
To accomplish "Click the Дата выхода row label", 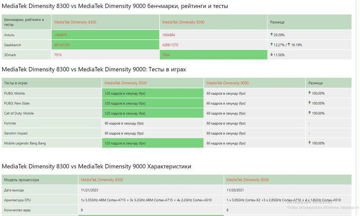I will point(14,190).
